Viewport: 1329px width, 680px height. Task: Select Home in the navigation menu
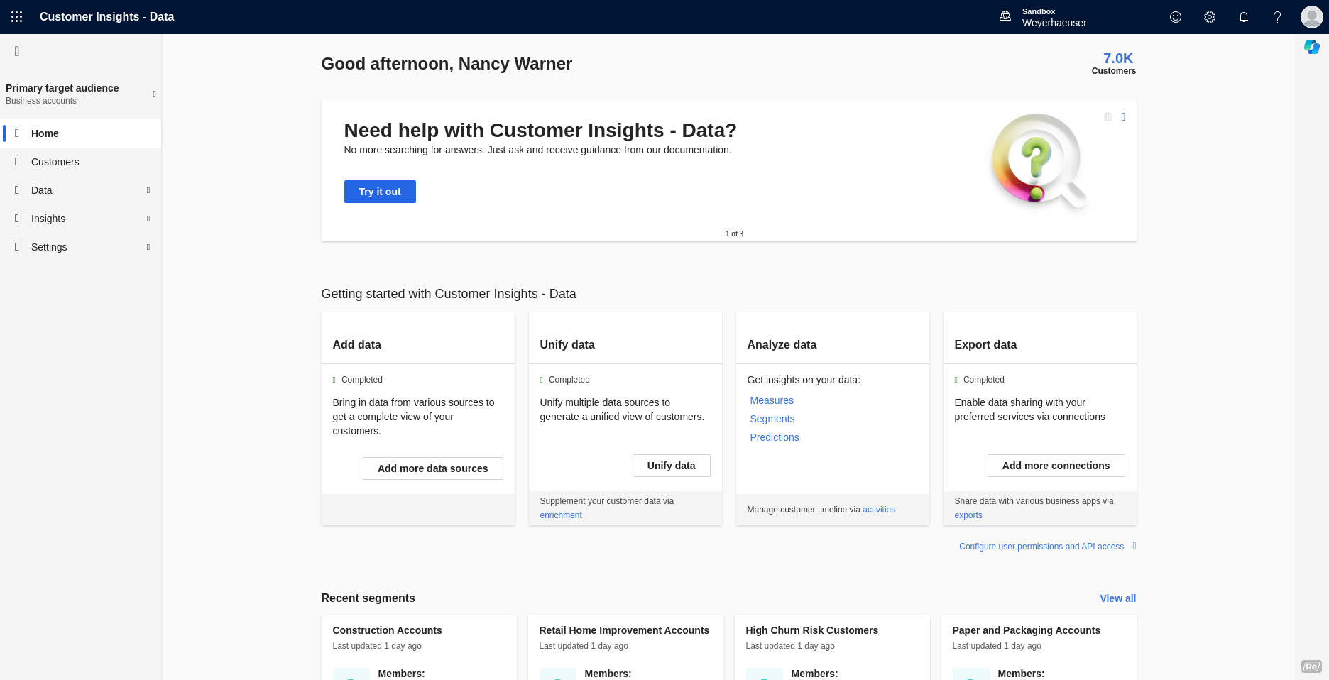pos(45,133)
